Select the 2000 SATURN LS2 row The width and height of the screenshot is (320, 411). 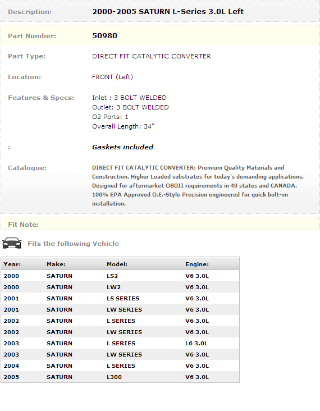[120, 276]
